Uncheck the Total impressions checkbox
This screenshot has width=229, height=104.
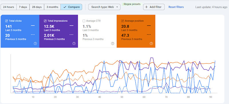coord(45,21)
